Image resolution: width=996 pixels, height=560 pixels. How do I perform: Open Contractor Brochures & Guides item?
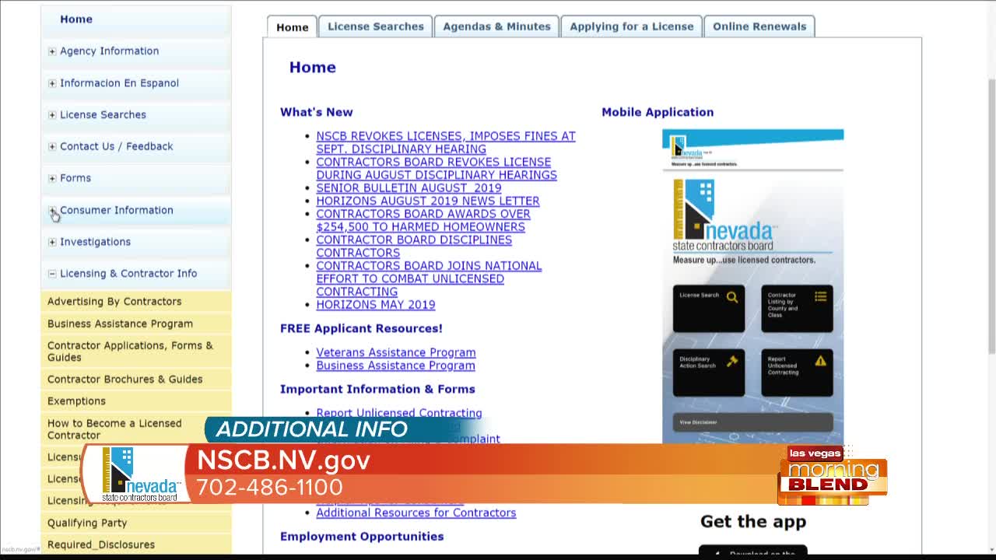(136, 380)
